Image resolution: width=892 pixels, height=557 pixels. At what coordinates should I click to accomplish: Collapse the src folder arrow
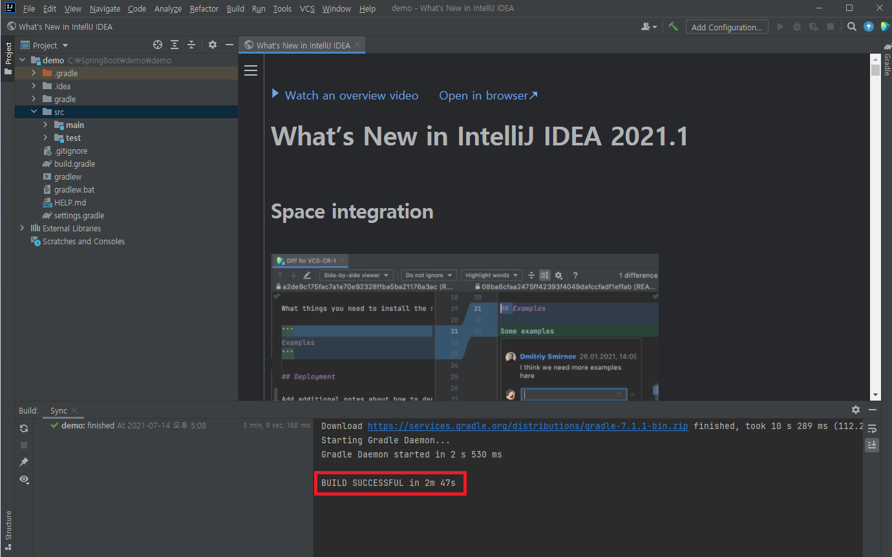pyautogui.click(x=34, y=112)
